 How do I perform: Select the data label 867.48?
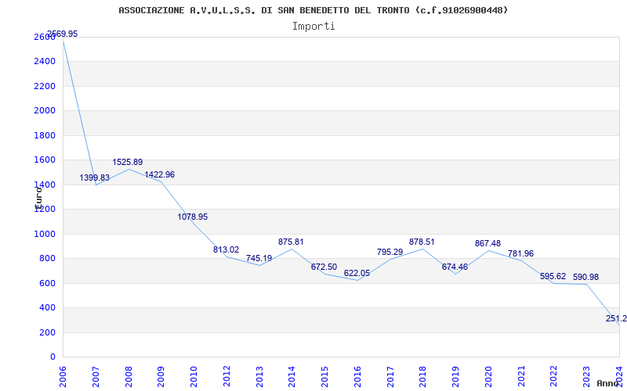click(x=487, y=243)
